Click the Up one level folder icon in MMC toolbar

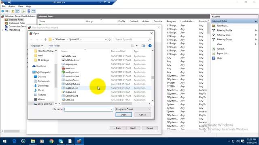(x=13, y=11)
